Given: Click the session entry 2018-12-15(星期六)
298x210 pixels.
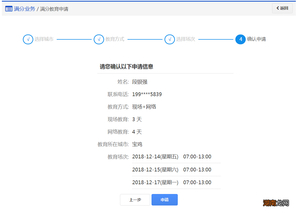Looking at the screenshot, I should click(x=172, y=170).
